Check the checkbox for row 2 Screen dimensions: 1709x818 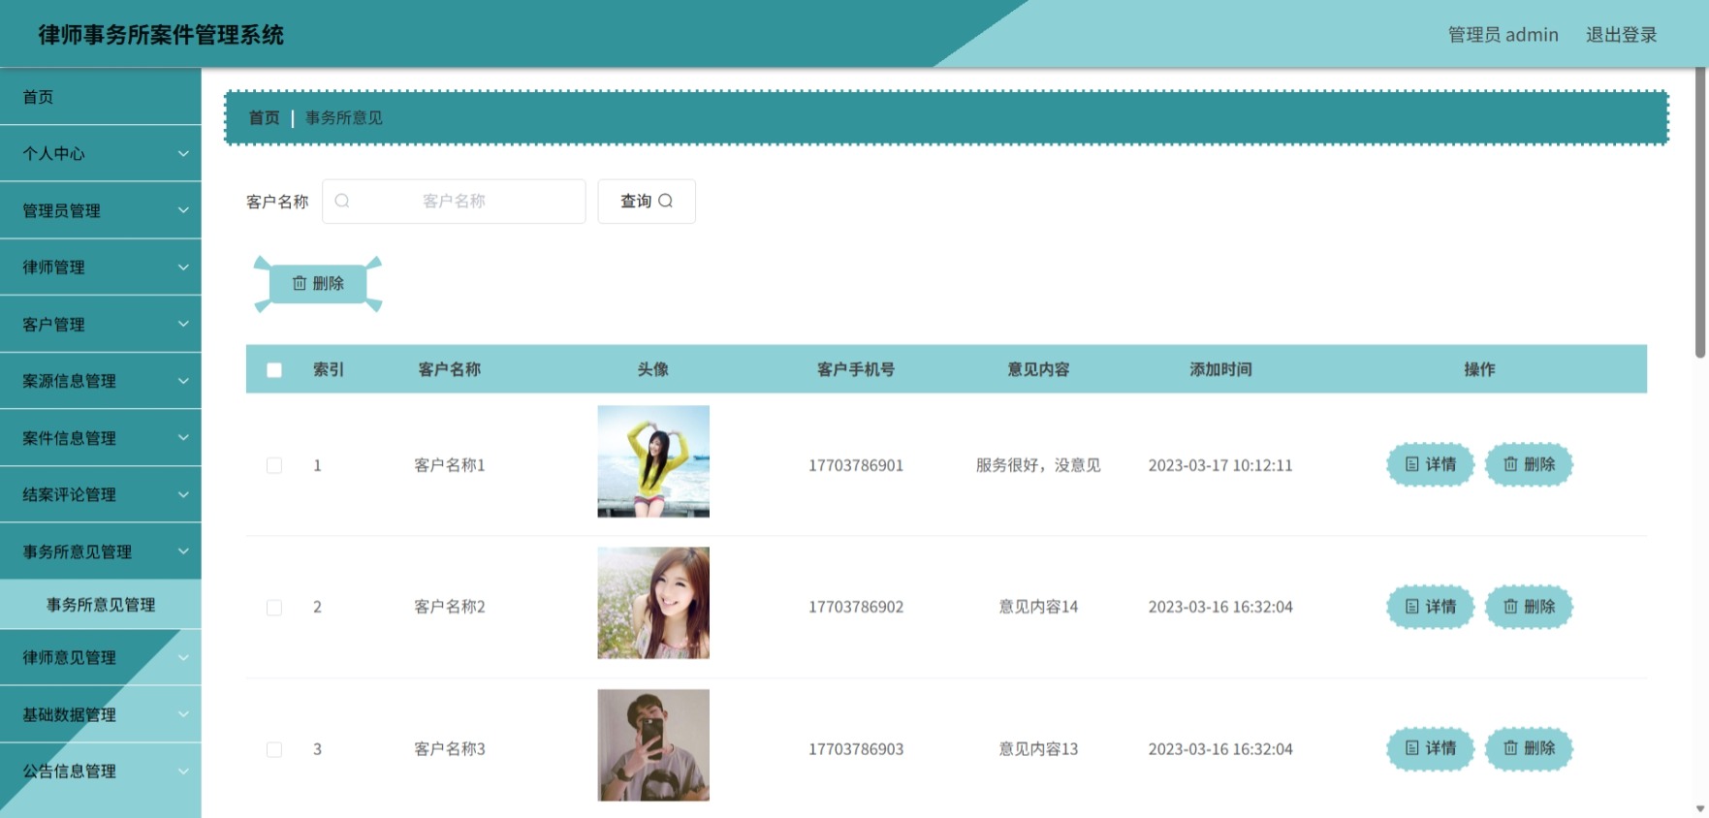tap(274, 608)
